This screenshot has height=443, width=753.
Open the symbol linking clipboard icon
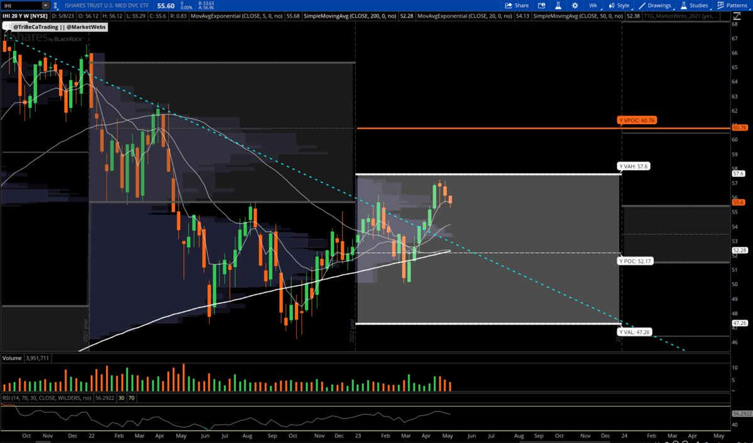click(x=55, y=6)
